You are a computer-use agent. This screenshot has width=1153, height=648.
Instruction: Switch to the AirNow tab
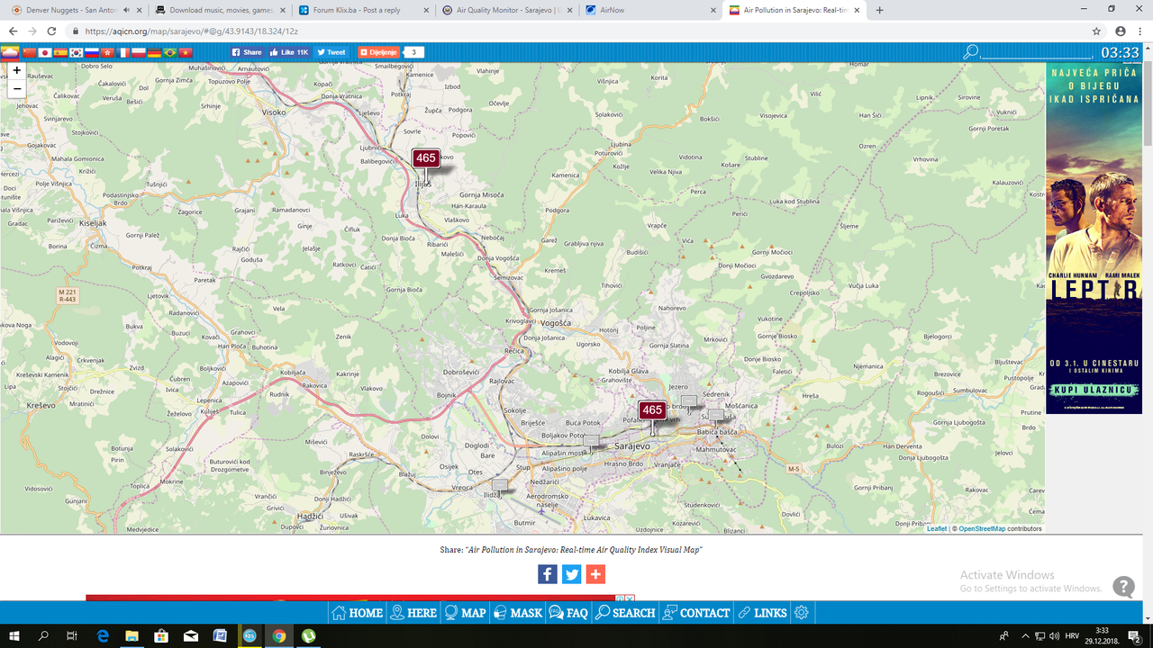[650, 10]
